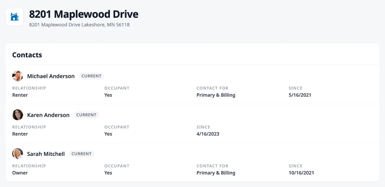Click the Contacts section header
The image size is (385, 187).
(27, 55)
